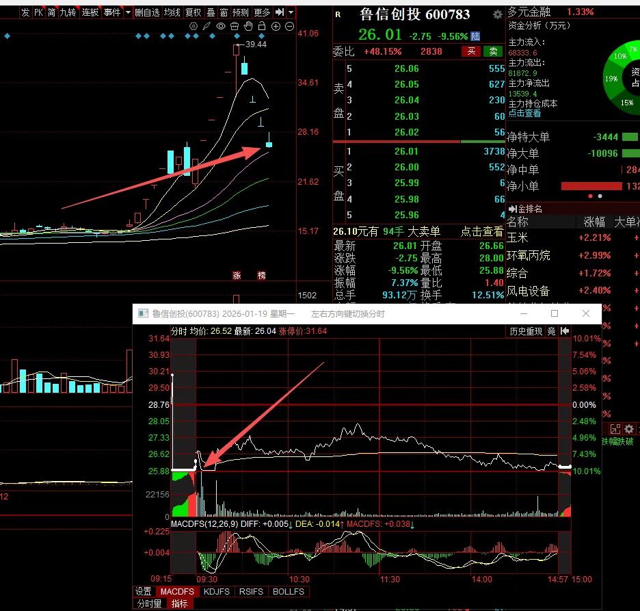Expand the last dropdown arrow in top toolbar

click(291, 13)
